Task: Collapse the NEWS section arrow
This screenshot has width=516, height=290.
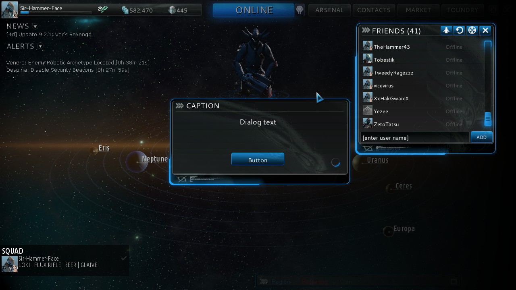Action: coord(35,27)
